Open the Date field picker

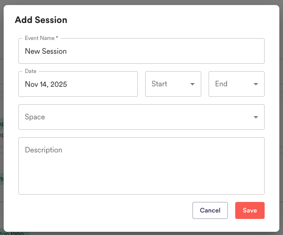tap(78, 84)
